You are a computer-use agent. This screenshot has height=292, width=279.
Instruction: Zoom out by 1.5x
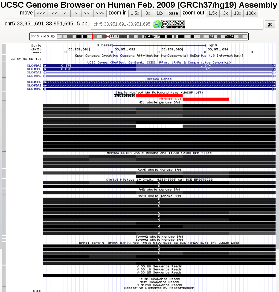coord(213,13)
